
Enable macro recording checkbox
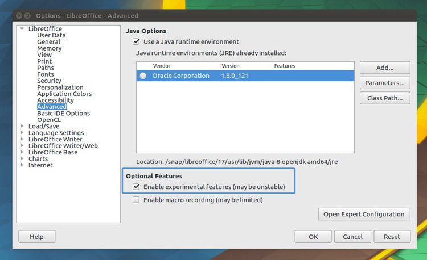tap(136, 200)
